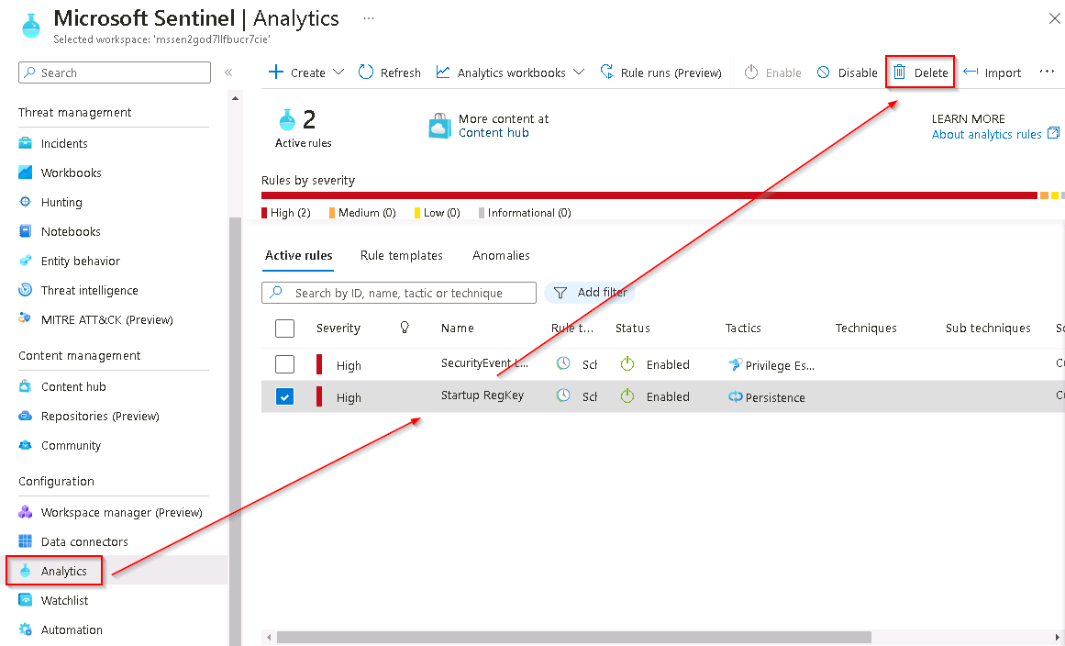This screenshot has width=1065, height=646.
Task: Open Repositories (Preview)
Action: tap(100, 416)
